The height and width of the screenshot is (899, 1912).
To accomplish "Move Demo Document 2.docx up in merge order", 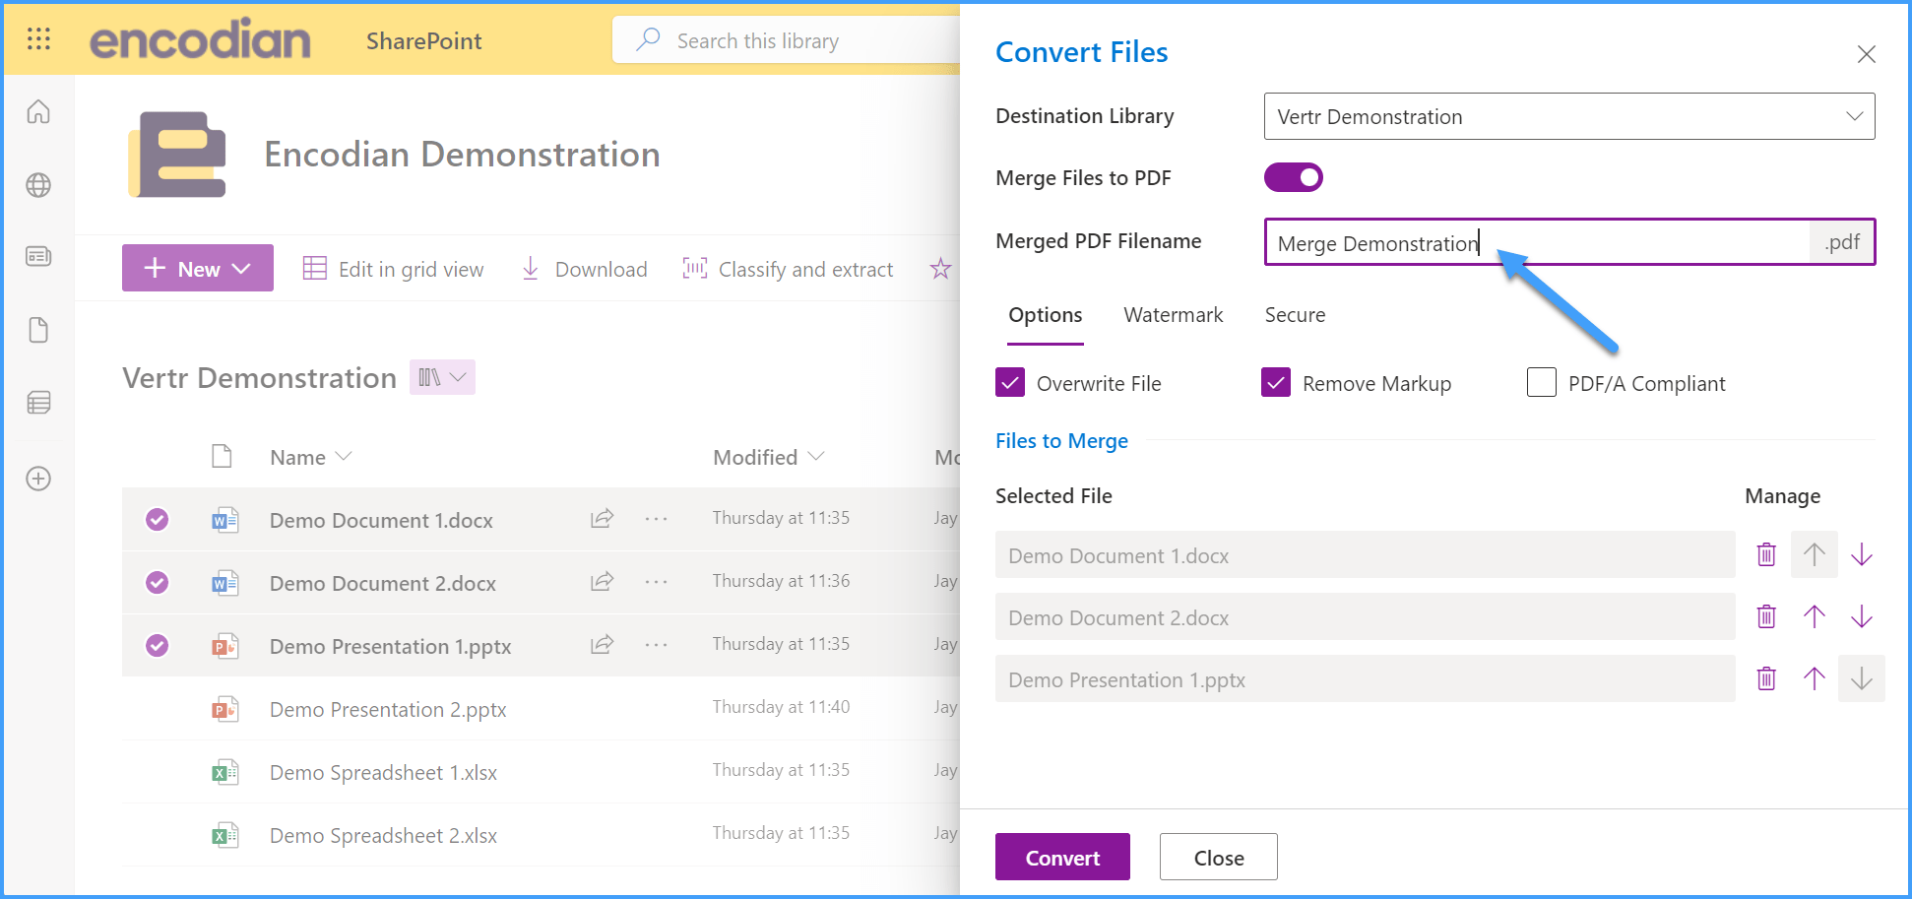I will (1815, 616).
